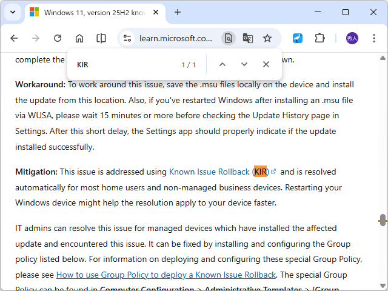Screen dimensions: 388x291
Task: View site information icon in address bar
Action: [x=127, y=38]
